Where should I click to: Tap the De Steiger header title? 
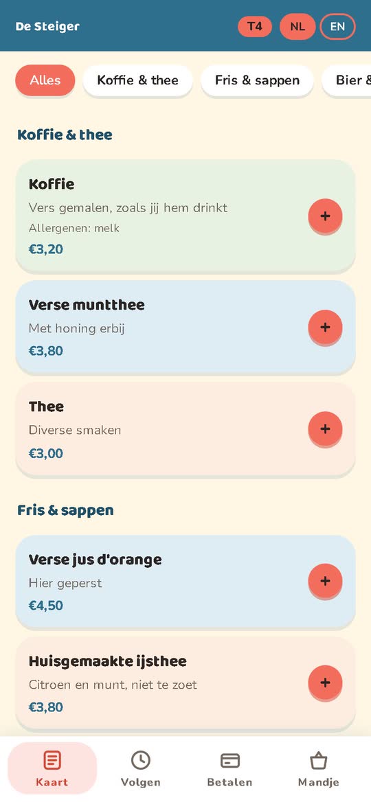[47, 26]
